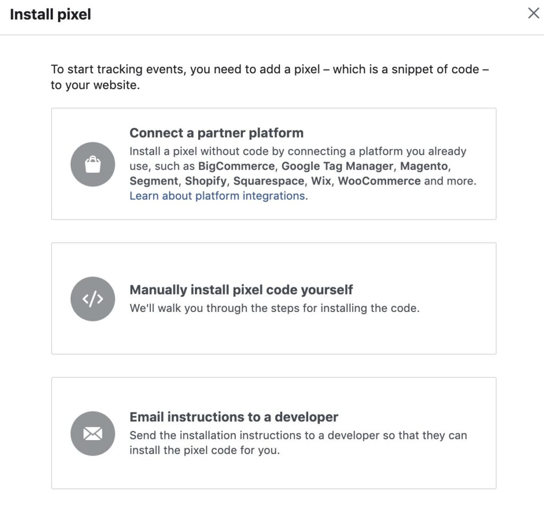Select the Connect a partner platform option
544x506 pixels.
click(x=274, y=163)
